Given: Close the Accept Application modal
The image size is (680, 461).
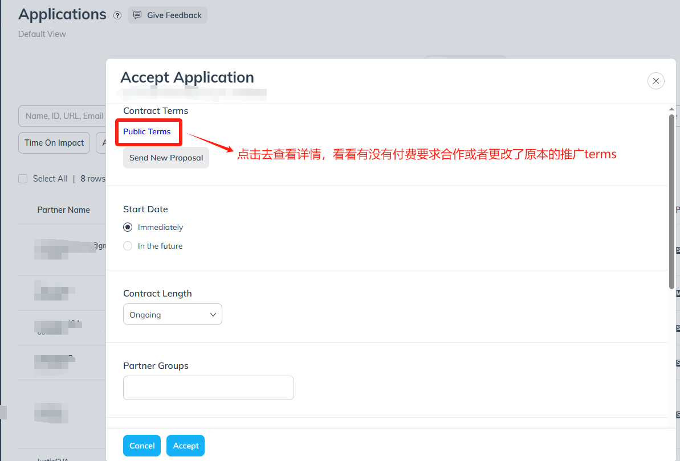Looking at the screenshot, I should [655, 80].
